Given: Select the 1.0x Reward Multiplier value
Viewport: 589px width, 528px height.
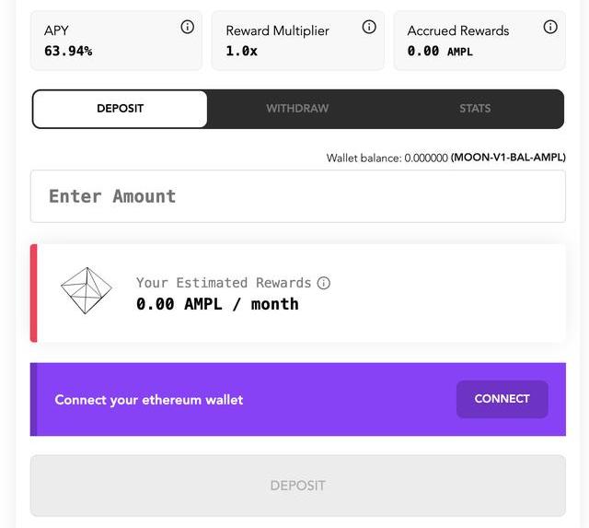Looking at the screenshot, I should point(242,51).
